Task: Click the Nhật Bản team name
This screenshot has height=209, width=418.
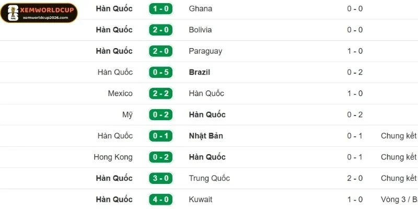Action: 206,136
